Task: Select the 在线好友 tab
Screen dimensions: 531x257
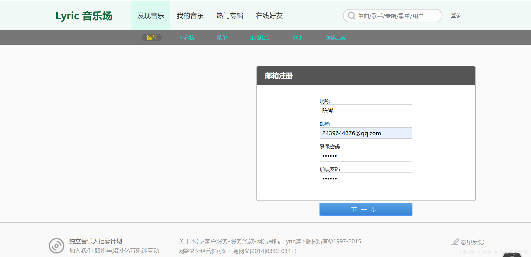Action: [269, 16]
